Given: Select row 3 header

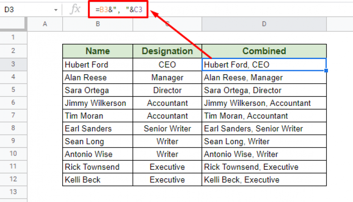Looking at the screenshot, I should coord(13,64).
